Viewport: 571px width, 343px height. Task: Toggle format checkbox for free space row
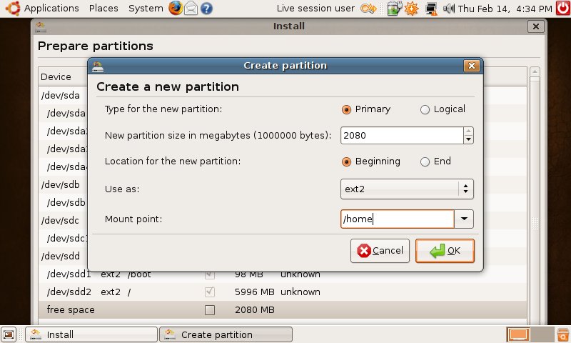[210, 310]
